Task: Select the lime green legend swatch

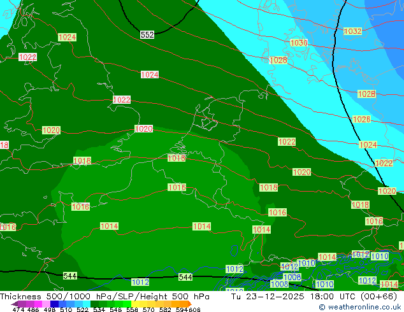Action: click(127, 304)
